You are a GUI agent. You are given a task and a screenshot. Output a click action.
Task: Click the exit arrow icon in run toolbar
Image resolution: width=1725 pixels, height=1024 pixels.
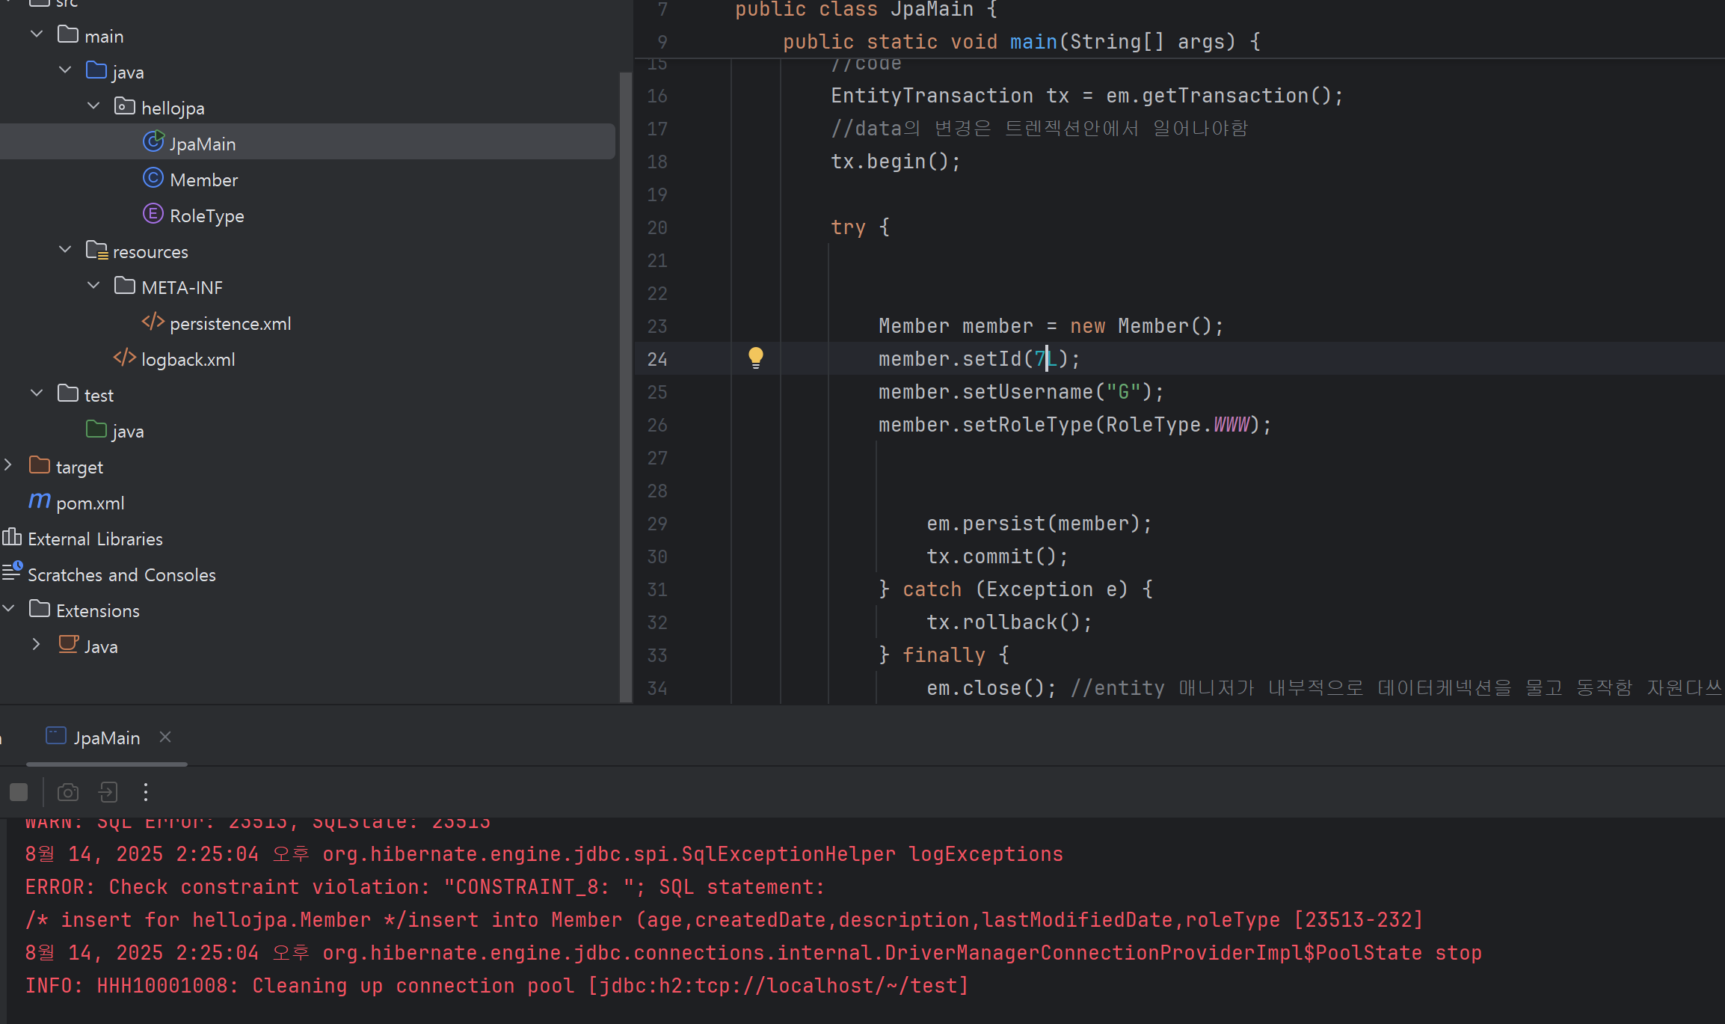(108, 792)
